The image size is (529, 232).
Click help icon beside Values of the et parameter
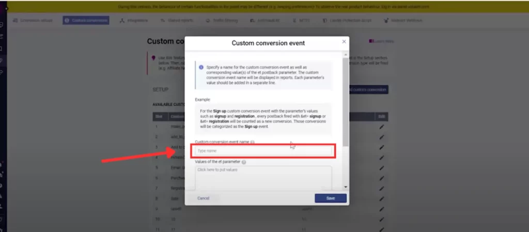[243, 162]
